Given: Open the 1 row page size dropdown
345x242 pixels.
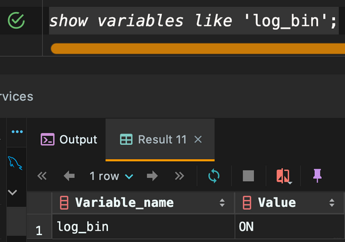Looking at the screenshot, I should (x=111, y=176).
